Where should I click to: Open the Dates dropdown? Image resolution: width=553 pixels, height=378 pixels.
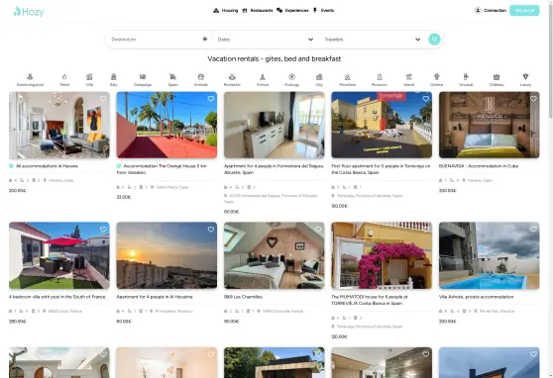pos(266,40)
